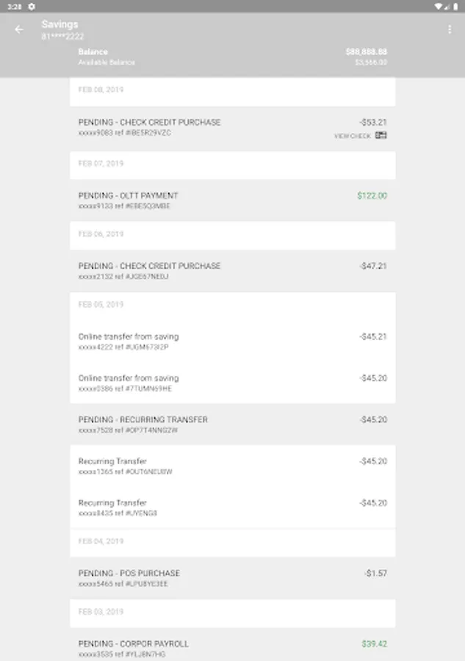465x661 pixels.
Task: Select the online transfer ref #7TUMN69HE
Action: click(x=232, y=383)
